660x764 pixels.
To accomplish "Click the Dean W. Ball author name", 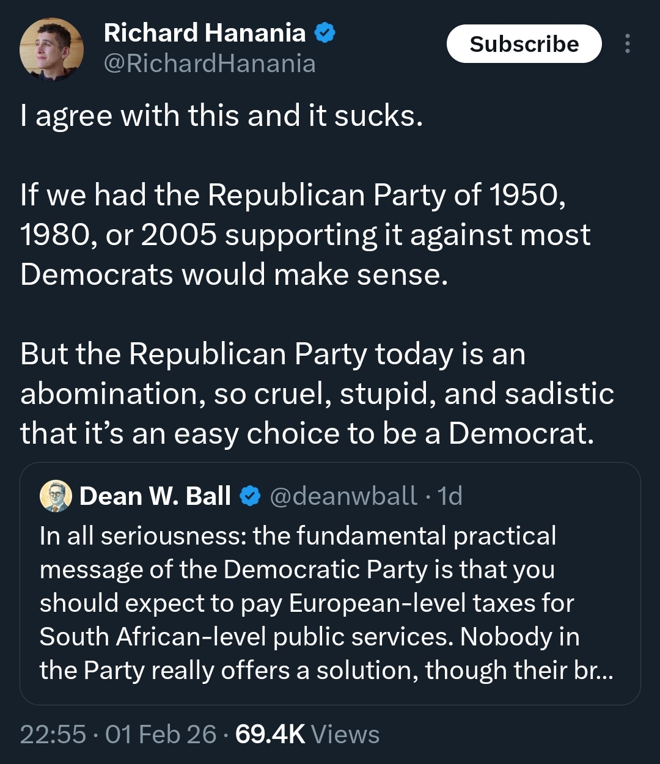I will point(155,496).
